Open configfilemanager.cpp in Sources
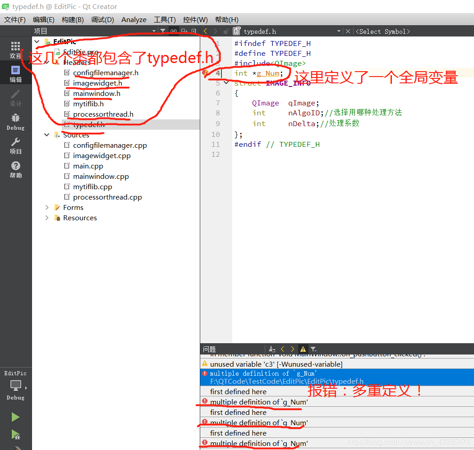Screen dimensions: 474x450 [110, 145]
